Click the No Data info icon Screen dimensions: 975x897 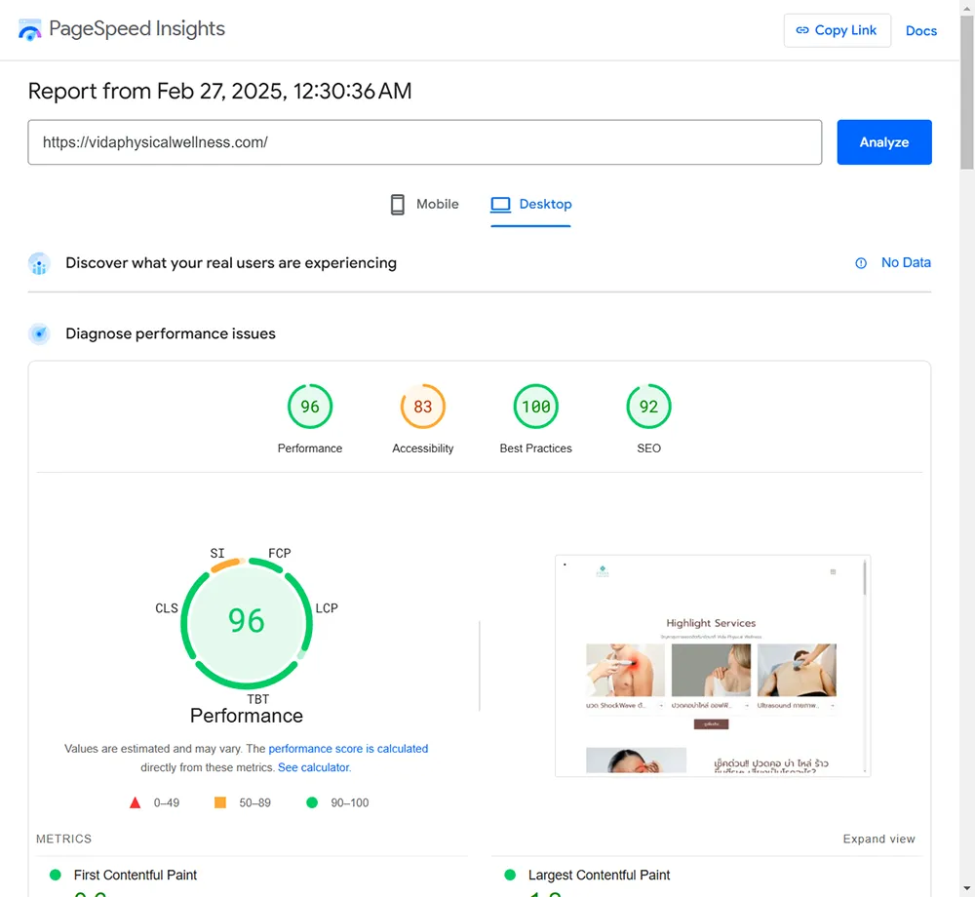(x=861, y=263)
